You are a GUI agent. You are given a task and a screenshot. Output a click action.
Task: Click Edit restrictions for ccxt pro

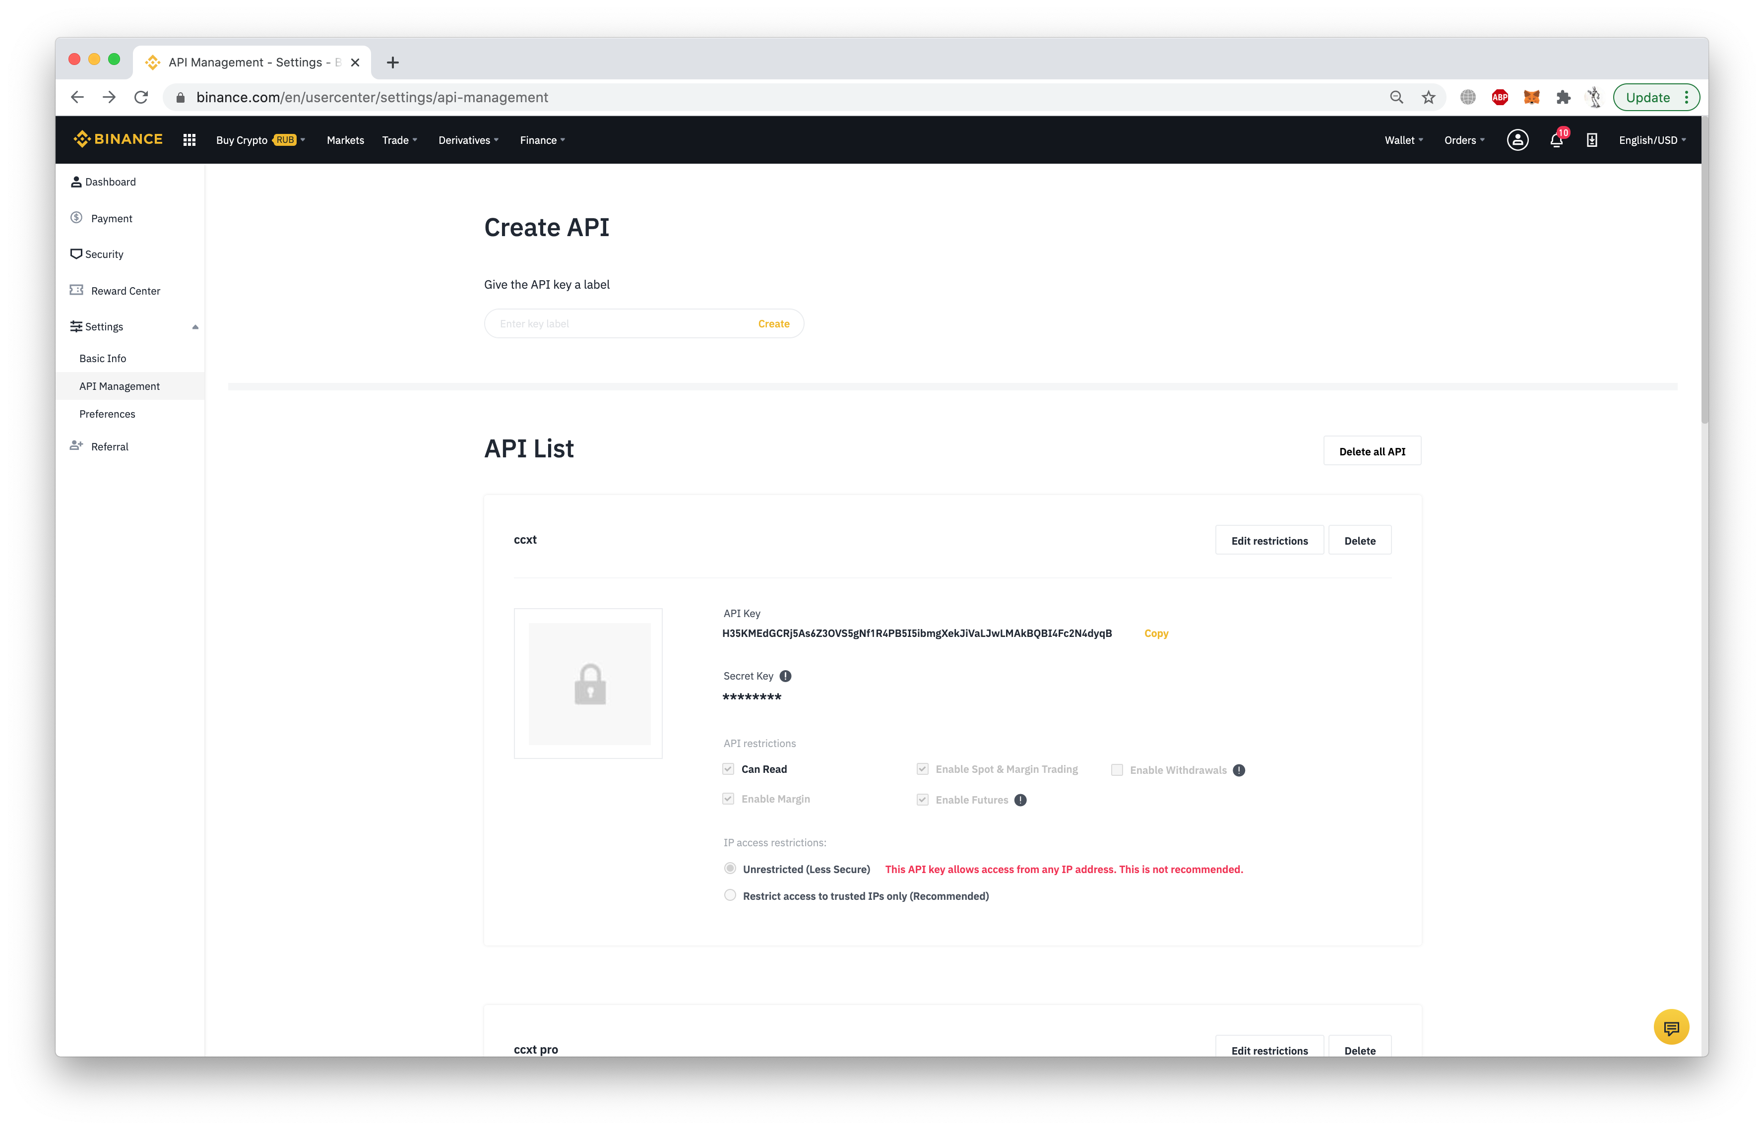(1269, 1047)
